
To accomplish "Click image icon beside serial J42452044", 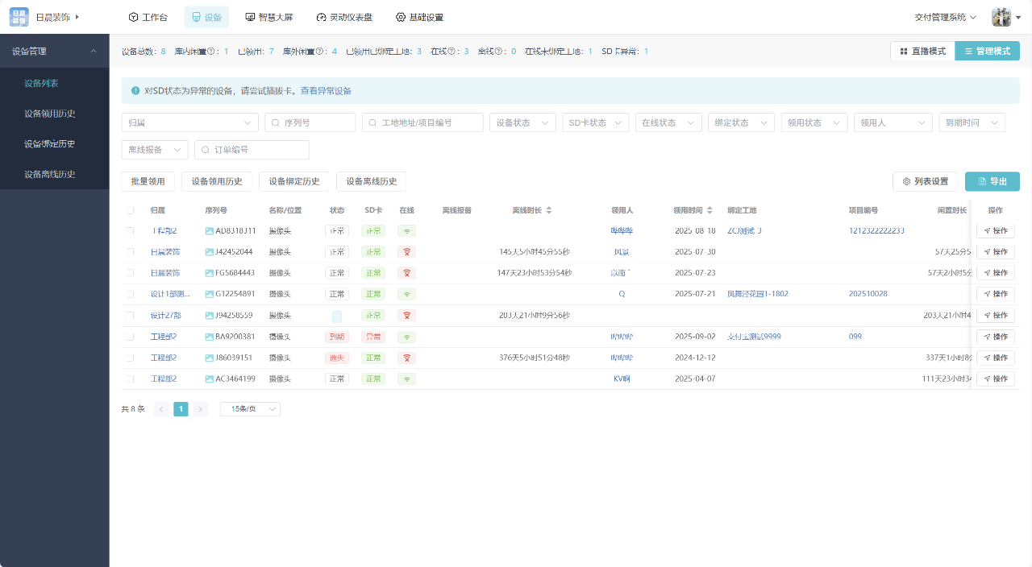I will tap(210, 252).
